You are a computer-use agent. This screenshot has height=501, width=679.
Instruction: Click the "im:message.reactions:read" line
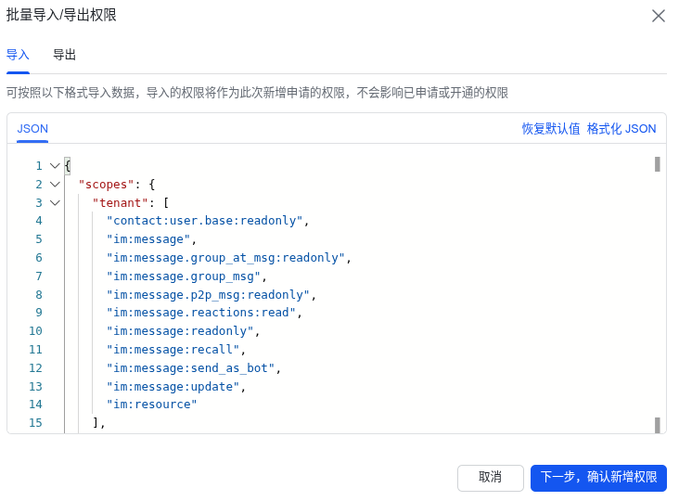click(x=202, y=313)
